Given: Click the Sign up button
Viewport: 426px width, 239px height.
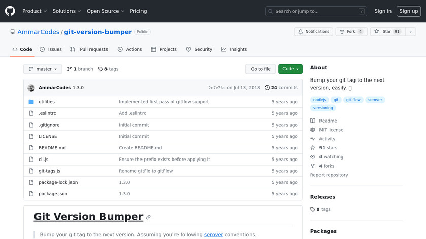Looking at the screenshot, I should pyautogui.click(x=408, y=11).
